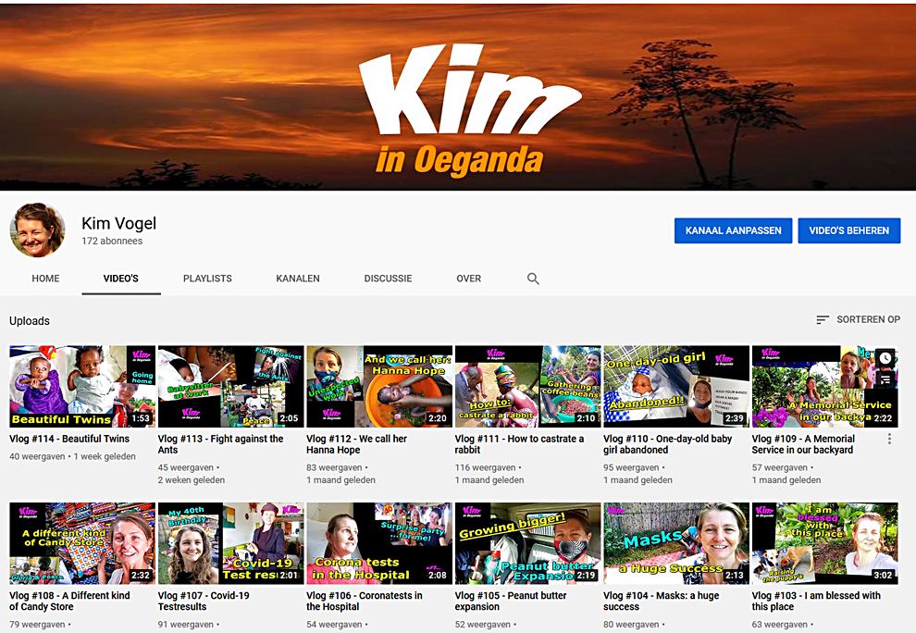916x633 pixels.
Task: Click the '80 weergaven' view count
Action: pyautogui.click(x=632, y=625)
